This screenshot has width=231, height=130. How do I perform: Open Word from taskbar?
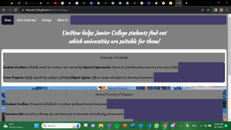click(x=133, y=126)
